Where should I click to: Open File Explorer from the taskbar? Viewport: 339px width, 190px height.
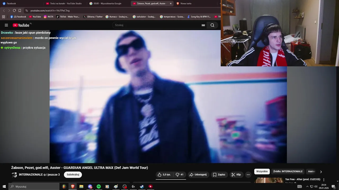click(x=81, y=187)
